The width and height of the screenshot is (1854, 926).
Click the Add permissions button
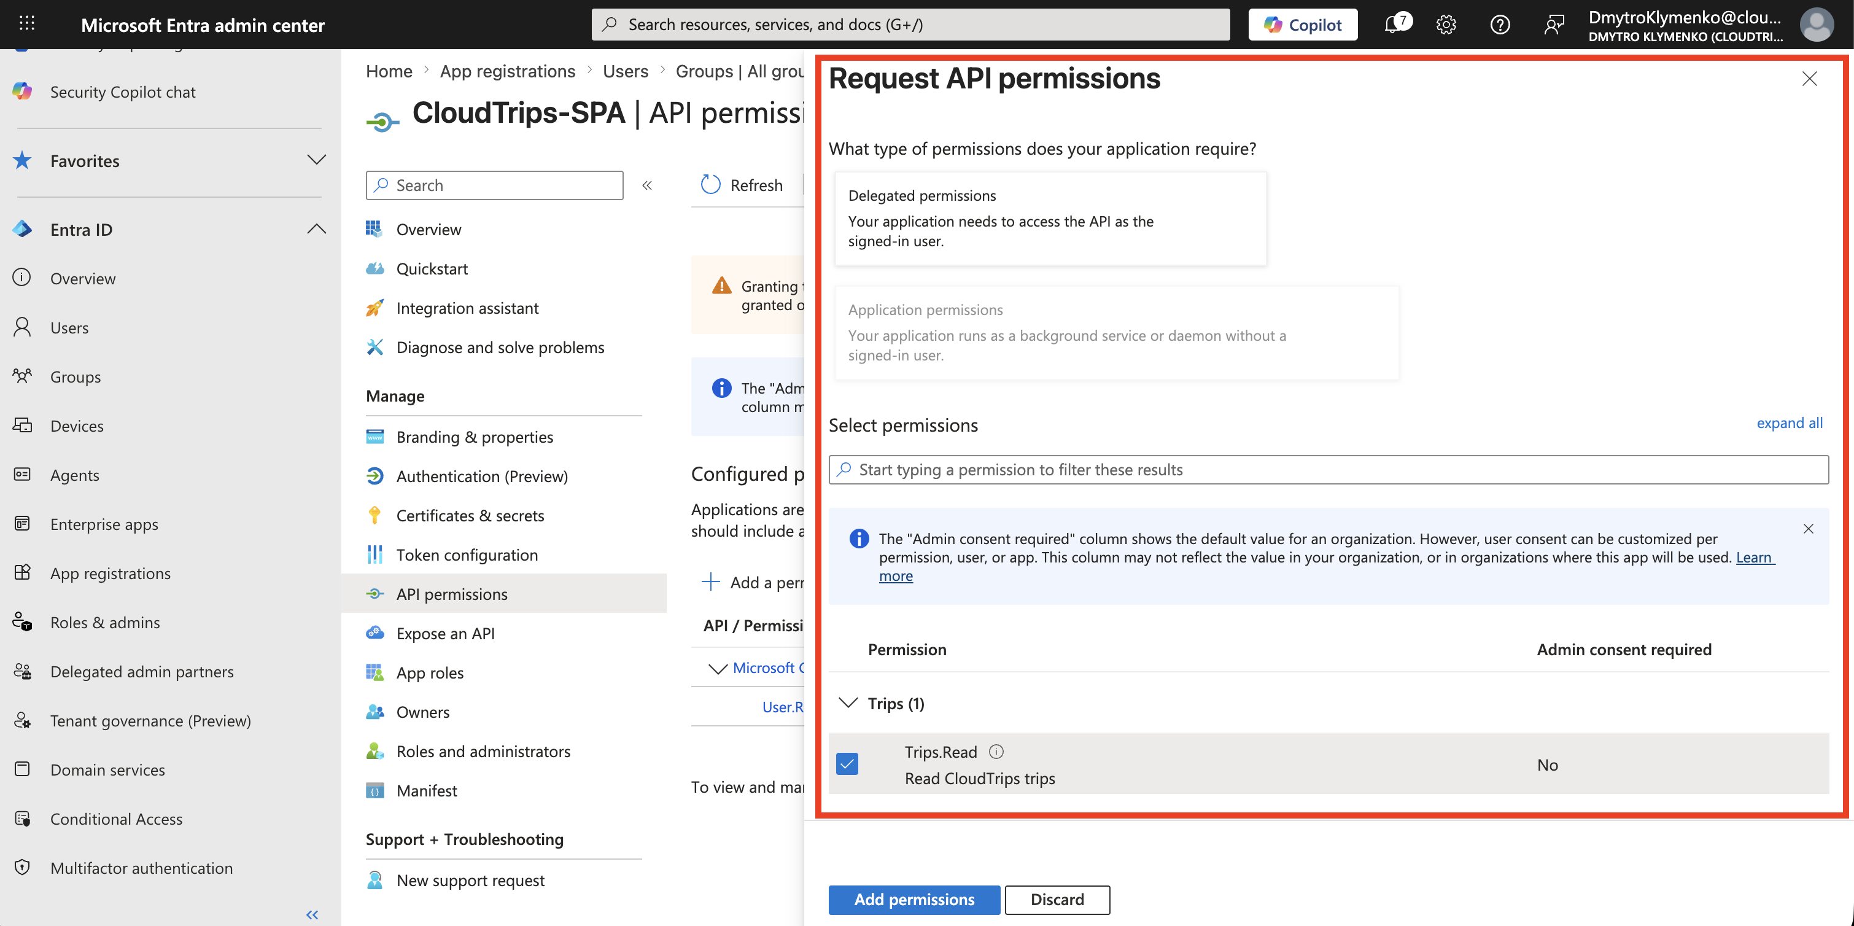[914, 900]
